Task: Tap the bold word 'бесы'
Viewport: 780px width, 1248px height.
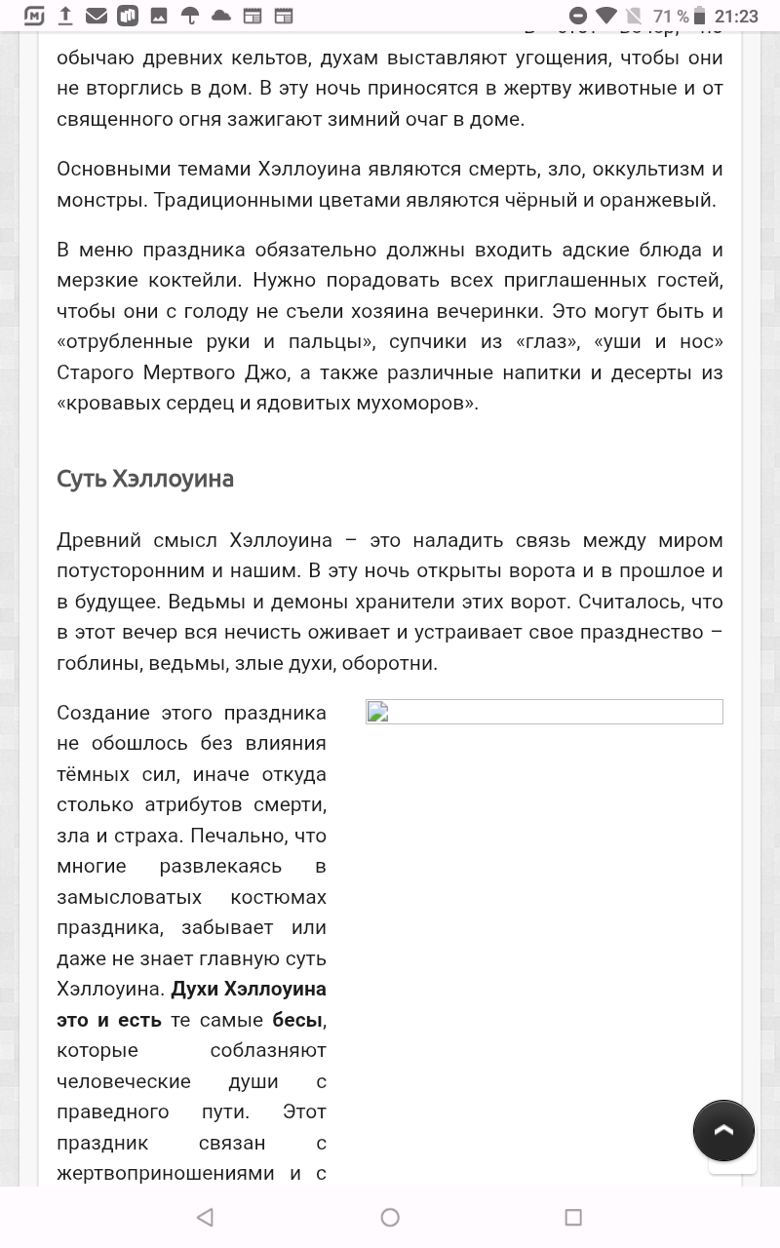Action: 296,1020
